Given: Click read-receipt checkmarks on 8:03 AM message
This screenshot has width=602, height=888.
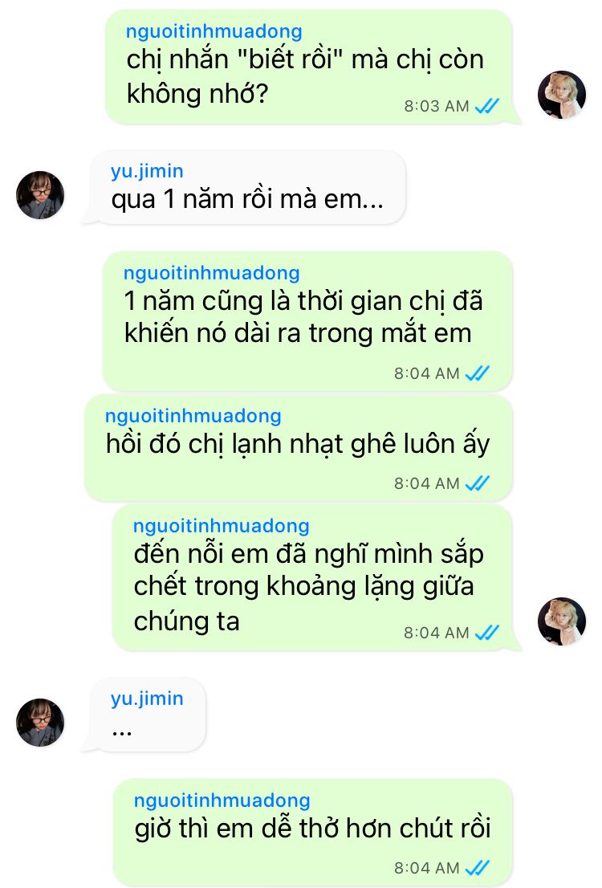Looking at the screenshot, I should click(x=487, y=106).
